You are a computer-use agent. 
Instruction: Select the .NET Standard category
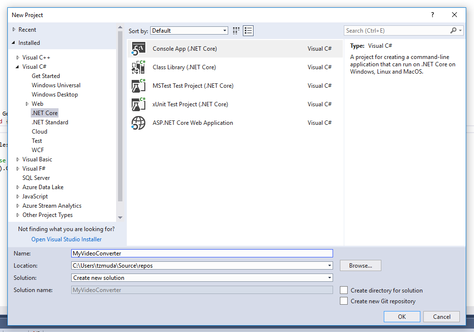click(x=50, y=122)
